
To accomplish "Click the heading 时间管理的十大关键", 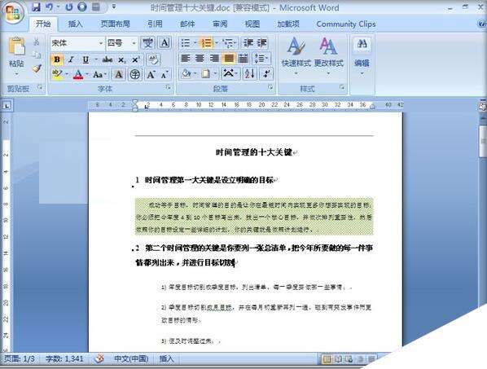I will (254, 152).
